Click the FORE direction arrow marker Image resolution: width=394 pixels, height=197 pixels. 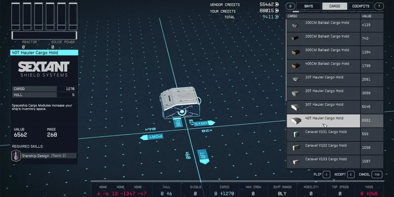point(178,123)
